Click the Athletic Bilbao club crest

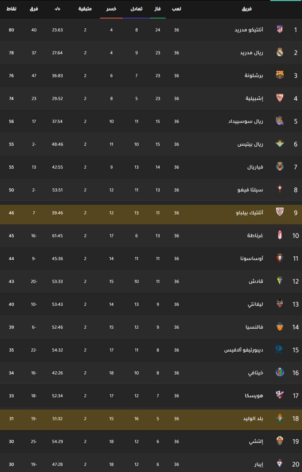pyautogui.click(x=280, y=213)
